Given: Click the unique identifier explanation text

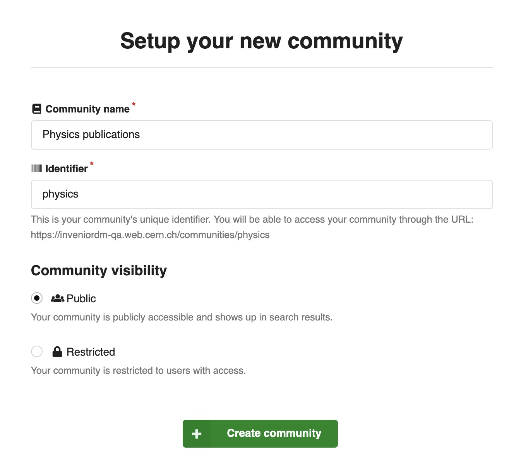Looking at the screenshot, I should [252, 220].
